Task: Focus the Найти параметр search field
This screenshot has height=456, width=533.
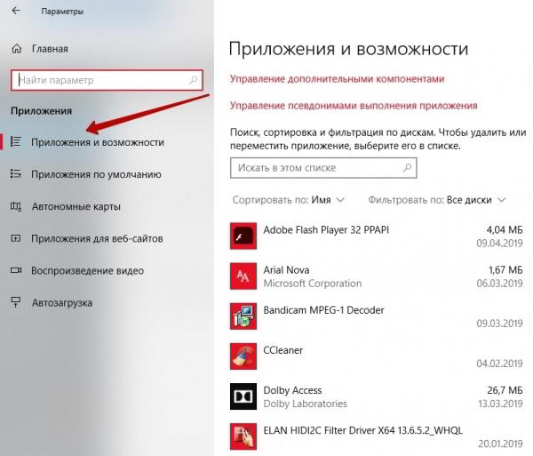Action: coord(107,80)
